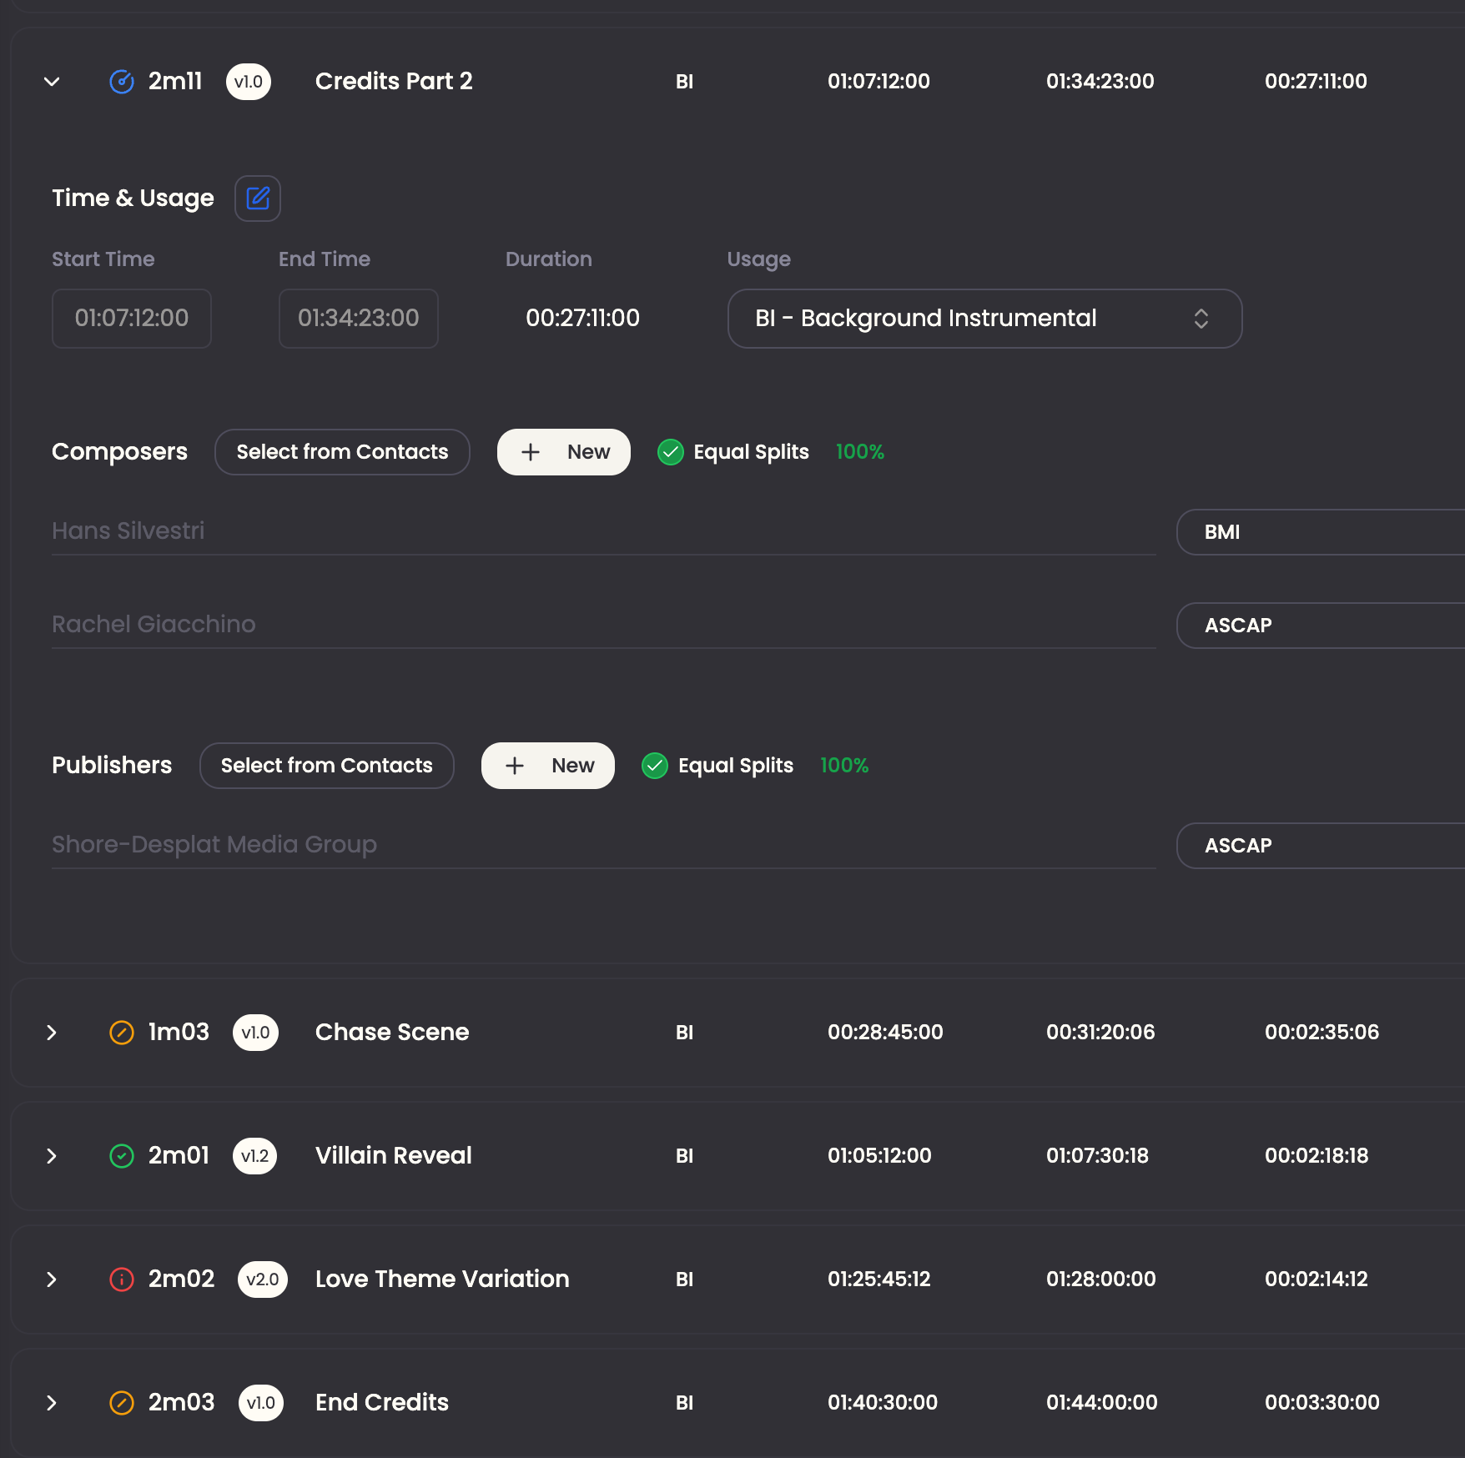Click the red alert status icon for 2m02
Viewport: 1465px width, 1458px height.
[x=122, y=1280]
